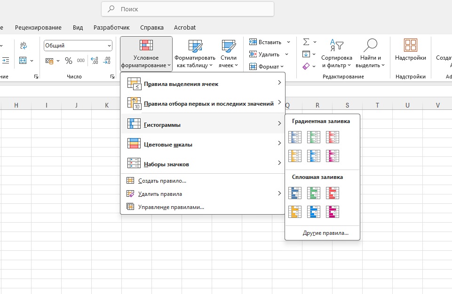The image size is (452, 294).
Task: Switch to the Справка ribbon tab
Action: [x=152, y=27]
